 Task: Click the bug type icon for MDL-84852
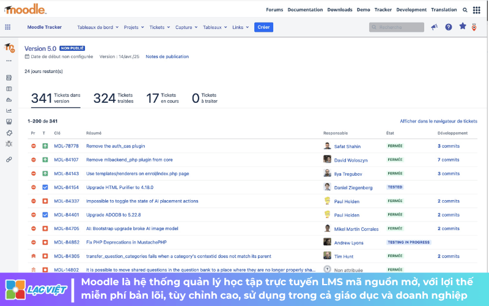pos(45,242)
